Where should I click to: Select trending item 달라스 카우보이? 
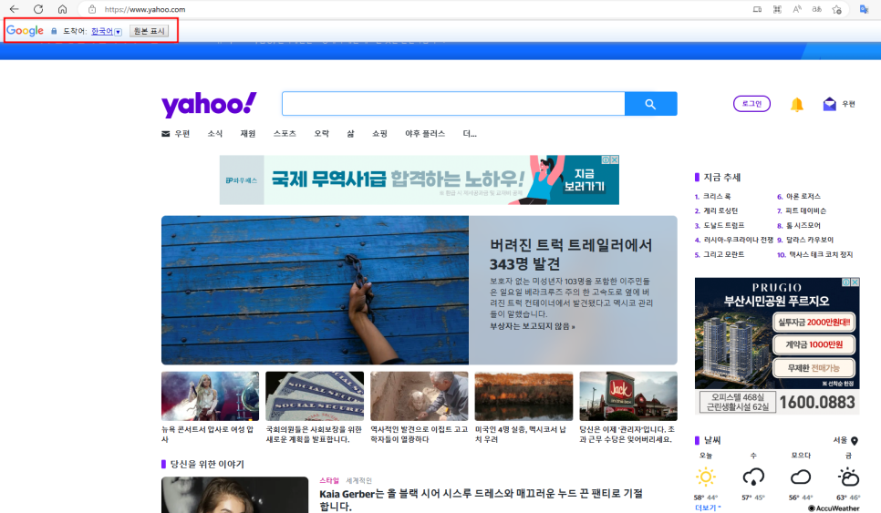click(x=810, y=241)
